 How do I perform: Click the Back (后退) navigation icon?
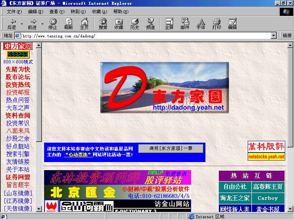(x=12, y=23)
